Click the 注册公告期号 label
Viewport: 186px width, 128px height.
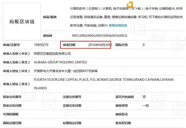click(x=72, y=97)
